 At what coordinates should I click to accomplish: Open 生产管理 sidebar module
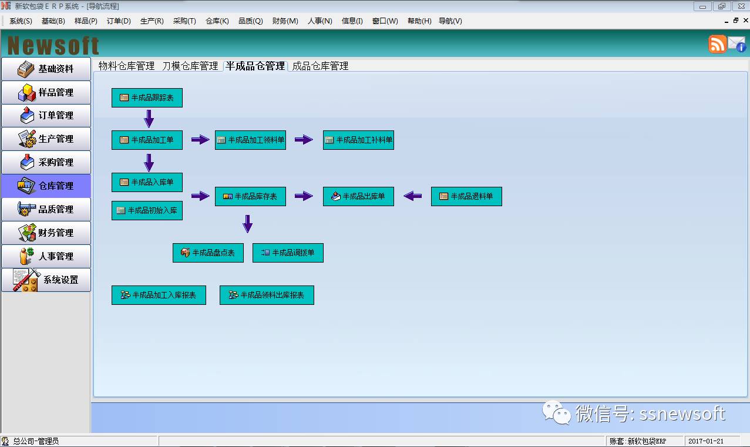click(x=46, y=139)
